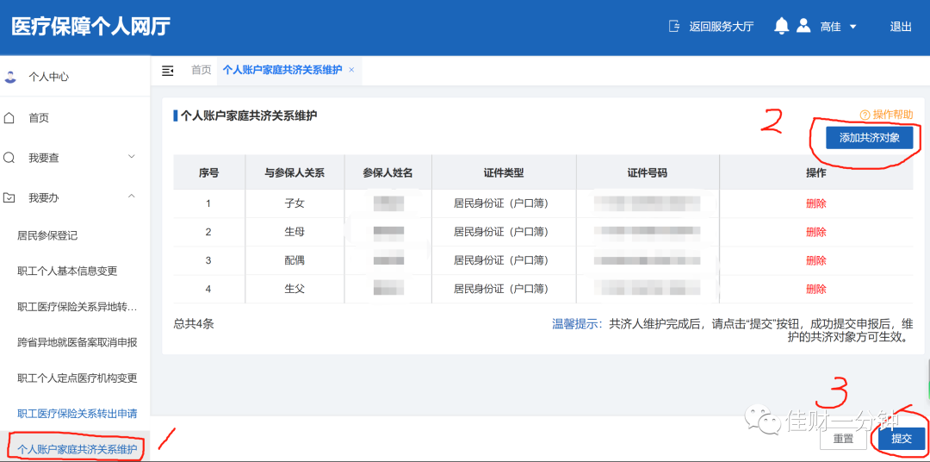
Task: Collapse the 我要办 menu chevron
Action: (x=132, y=196)
